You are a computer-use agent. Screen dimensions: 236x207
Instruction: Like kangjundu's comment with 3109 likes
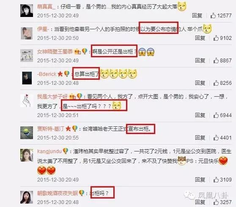216,180
